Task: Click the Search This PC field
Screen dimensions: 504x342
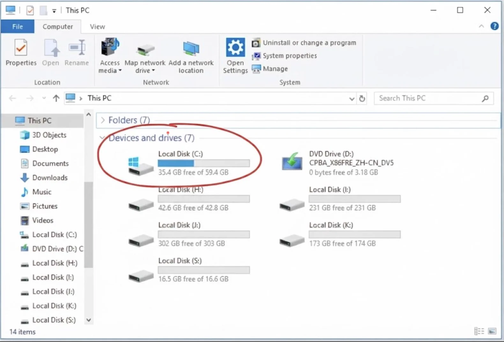Action: tap(434, 98)
